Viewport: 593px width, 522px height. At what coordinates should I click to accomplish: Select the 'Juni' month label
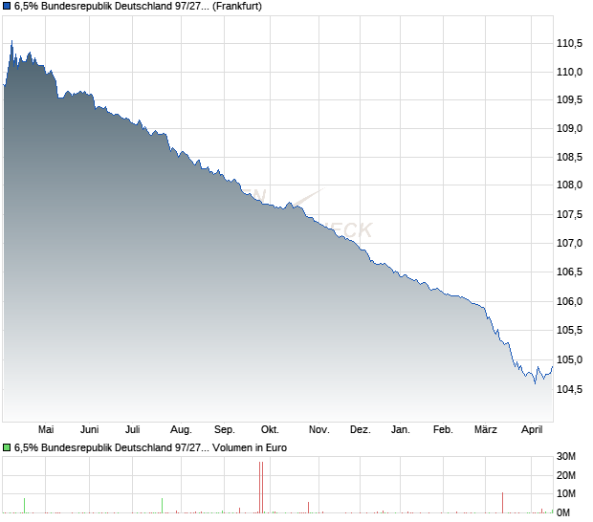(x=90, y=430)
